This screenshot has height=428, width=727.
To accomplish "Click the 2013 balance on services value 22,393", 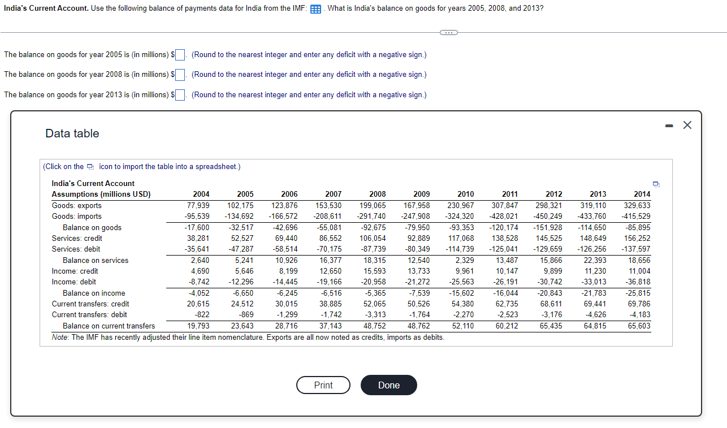I will coord(595,261).
